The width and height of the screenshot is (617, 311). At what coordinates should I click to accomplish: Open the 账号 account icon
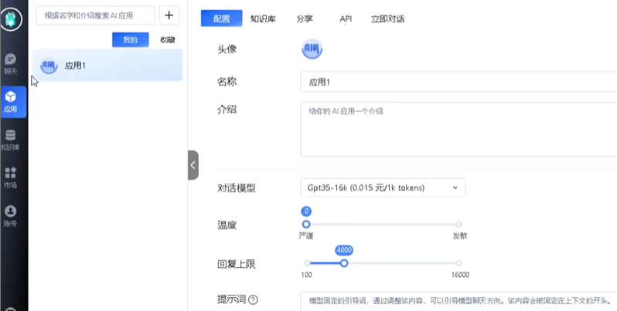click(11, 215)
